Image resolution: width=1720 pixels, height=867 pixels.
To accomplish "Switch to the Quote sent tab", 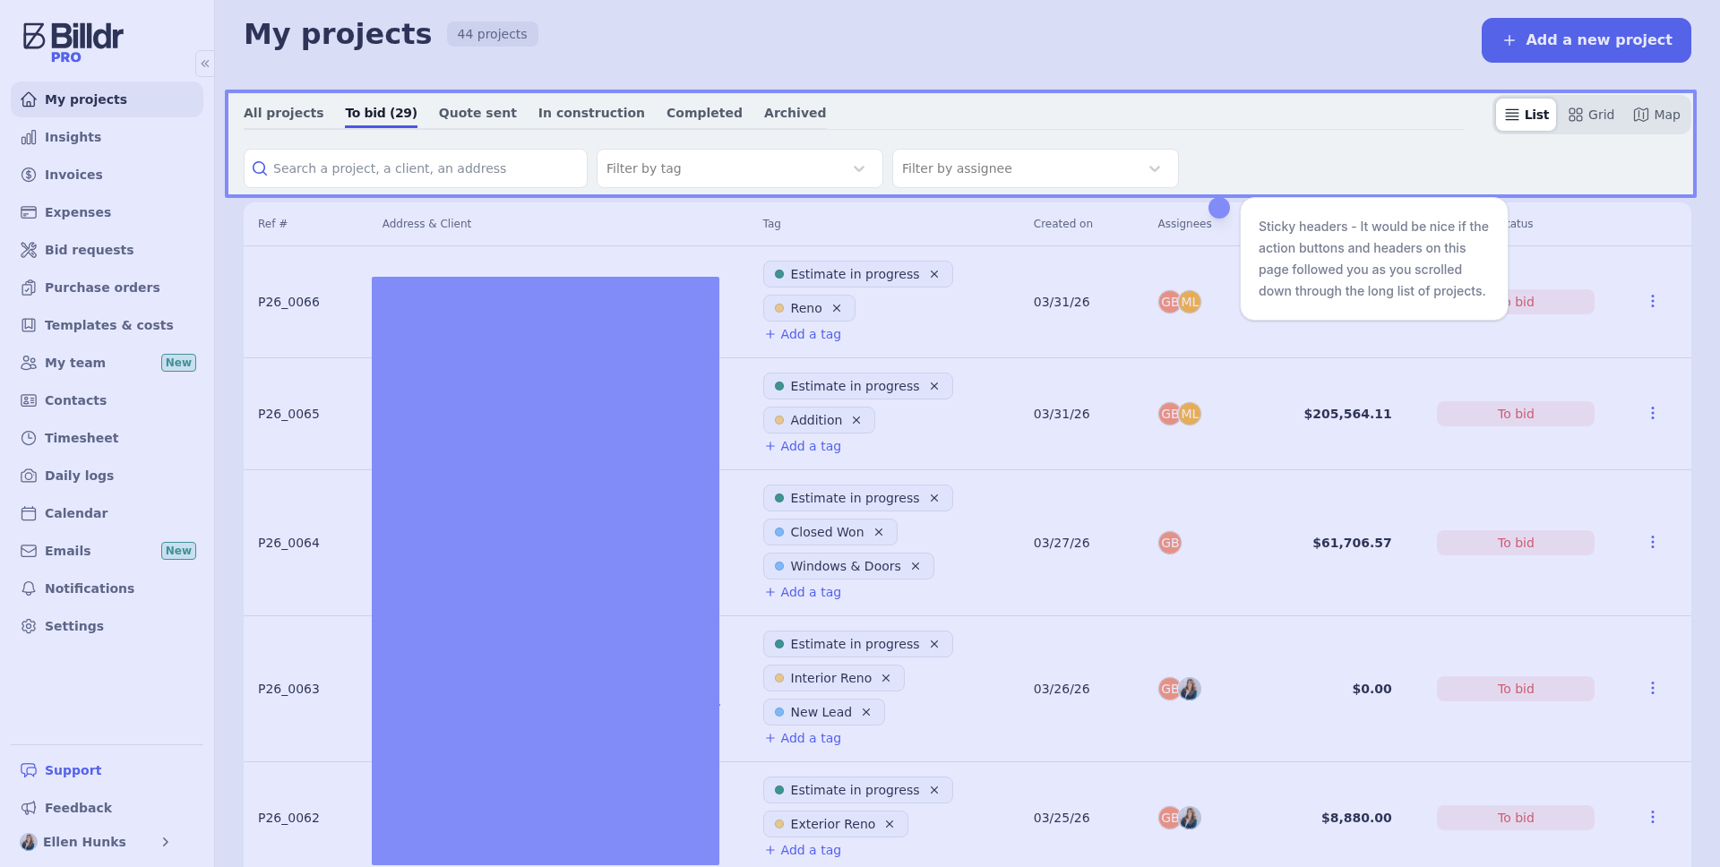I will [x=477, y=113].
